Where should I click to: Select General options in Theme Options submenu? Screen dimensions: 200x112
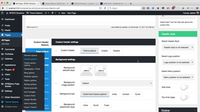[x=31, y=55]
